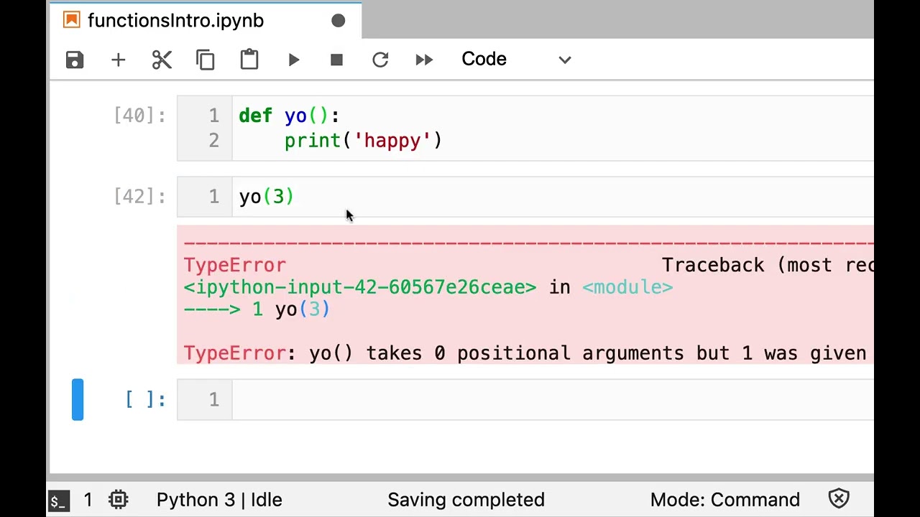Click Mode: Command status entry
Screen dimensions: 920x517
tap(724, 500)
